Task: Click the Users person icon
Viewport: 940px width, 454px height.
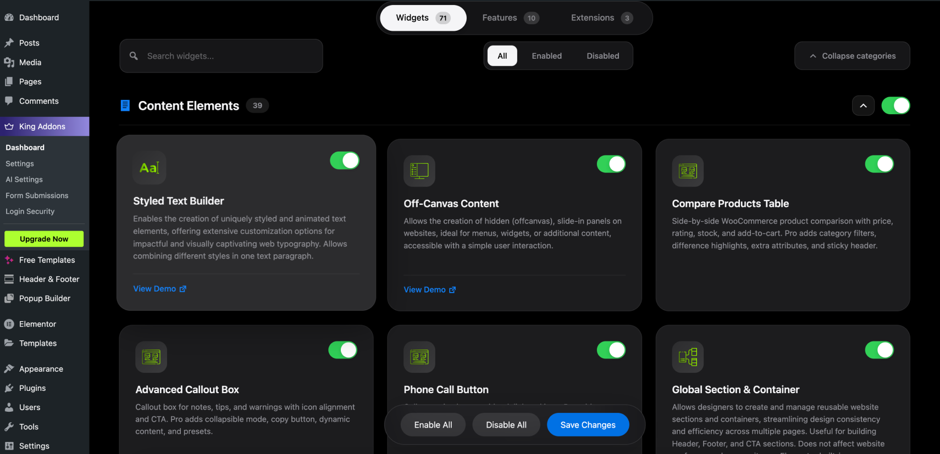Action: coord(9,407)
